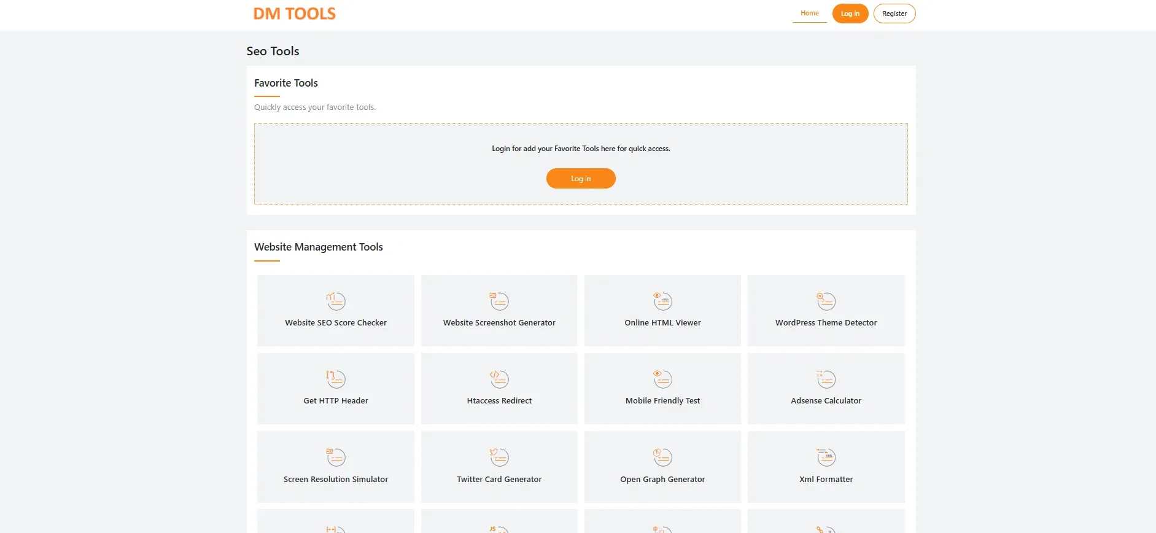Click the Website Screenshot Generator icon
This screenshot has width=1156, height=533.
pyautogui.click(x=499, y=301)
